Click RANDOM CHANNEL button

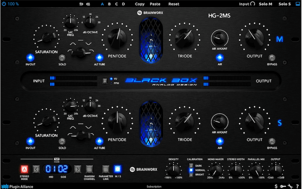pyautogui.click(x=89, y=169)
